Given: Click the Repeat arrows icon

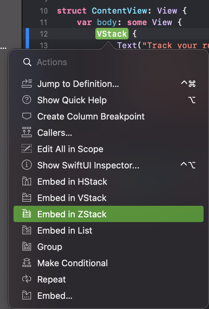Looking at the screenshot, I should [27, 279].
